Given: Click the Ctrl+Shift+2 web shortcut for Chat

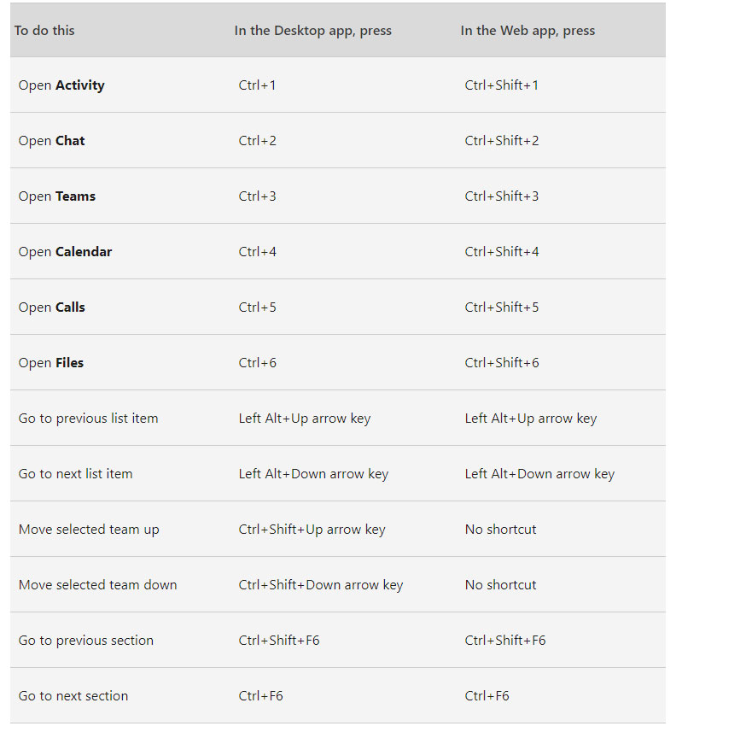Looking at the screenshot, I should pos(502,141).
